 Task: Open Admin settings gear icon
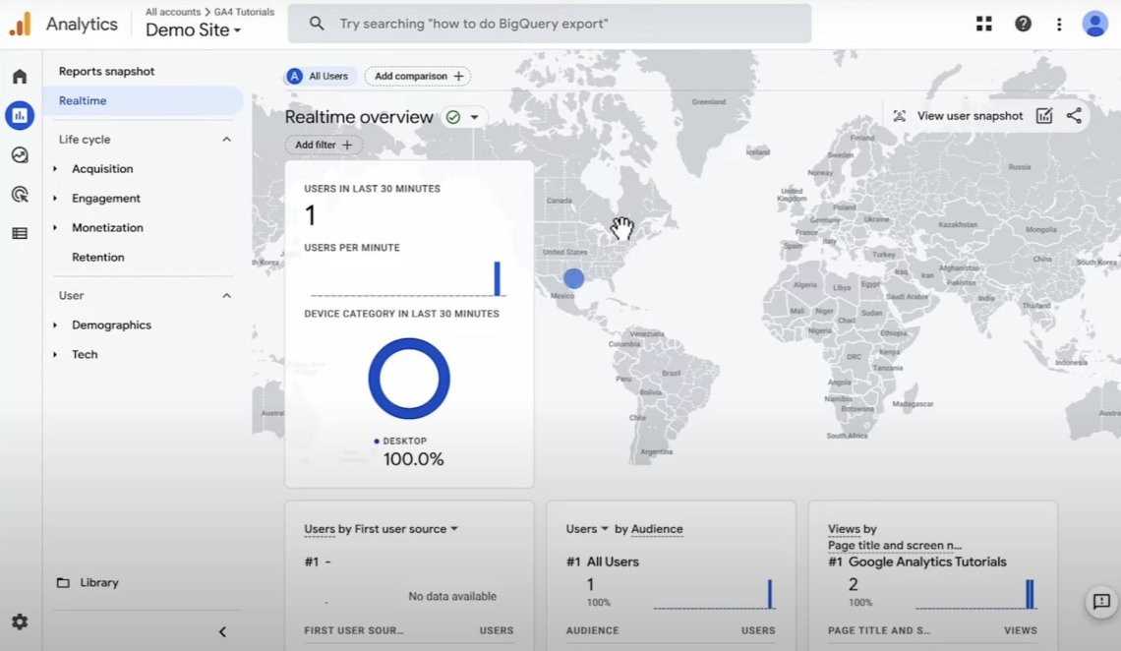pyautogui.click(x=20, y=621)
